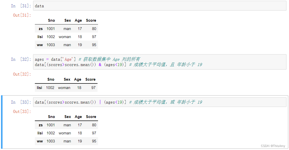Screen dimensions: 289x150
Task: Click the In [32] prompt label
Action: pyautogui.click(x=21, y=59)
